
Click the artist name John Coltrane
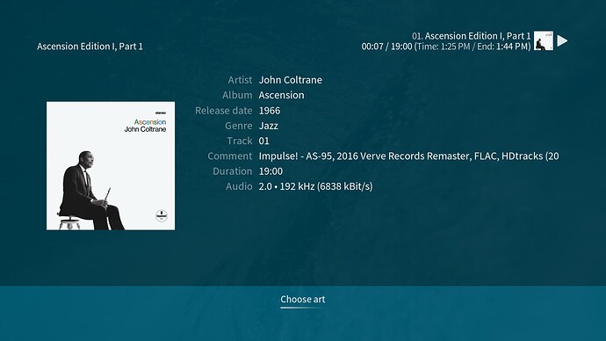click(x=290, y=80)
